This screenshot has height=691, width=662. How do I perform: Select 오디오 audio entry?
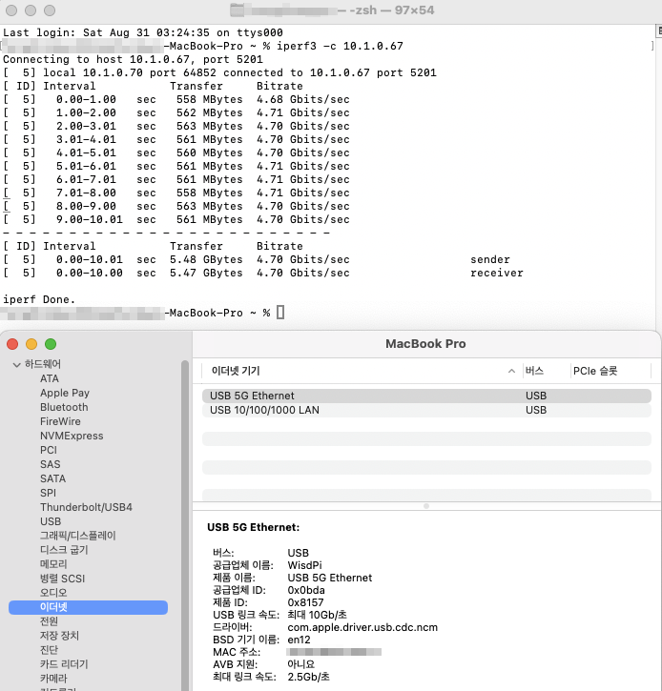coord(53,593)
